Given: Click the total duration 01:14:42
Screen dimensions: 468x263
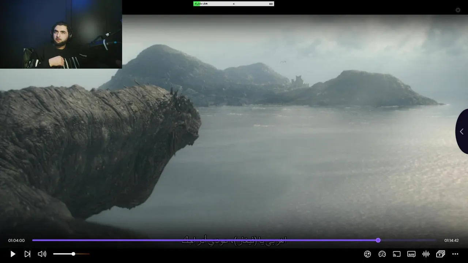Looking at the screenshot, I should point(452,240).
